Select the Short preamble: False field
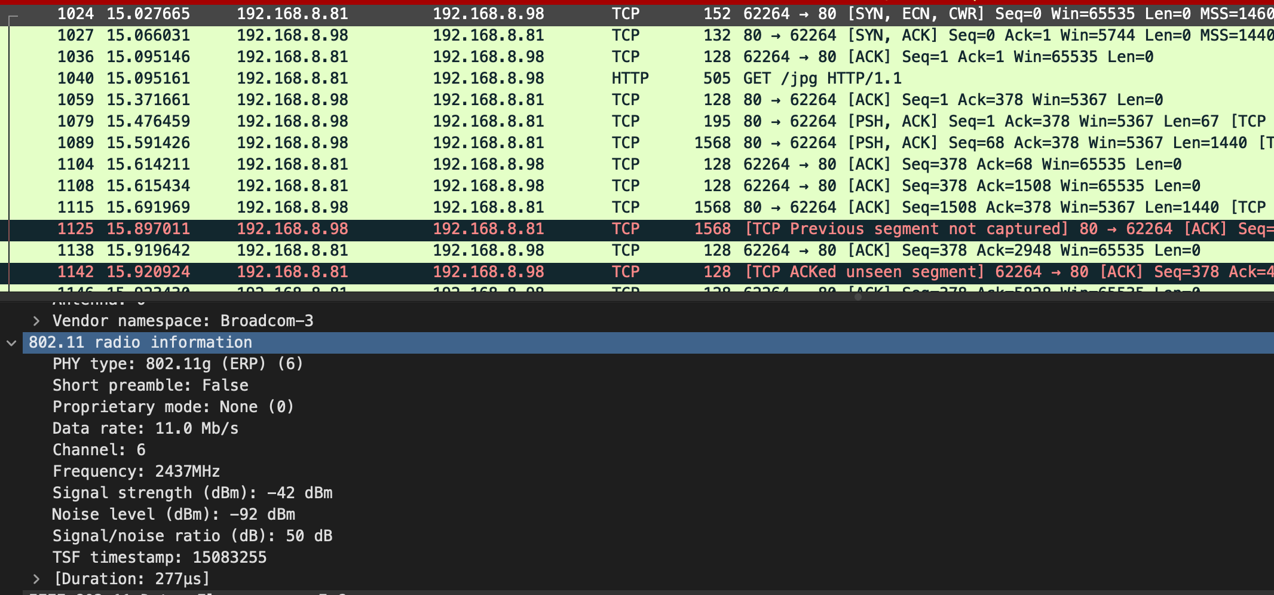The image size is (1274, 595). tap(151, 385)
